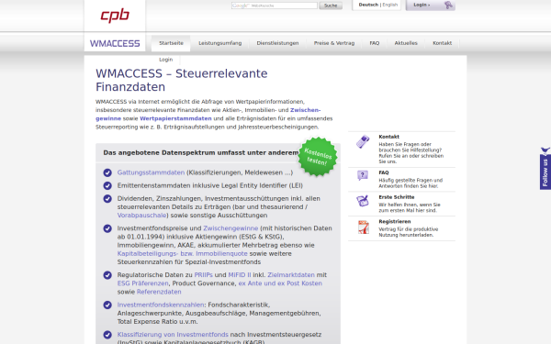
Task: Open ex Ante und ex Post Kosten link
Action: coord(280,283)
